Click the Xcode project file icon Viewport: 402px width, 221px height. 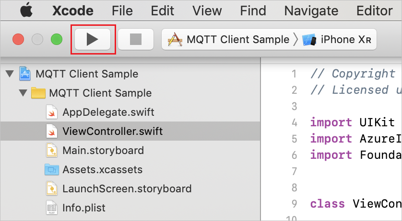(x=25, y=74)
